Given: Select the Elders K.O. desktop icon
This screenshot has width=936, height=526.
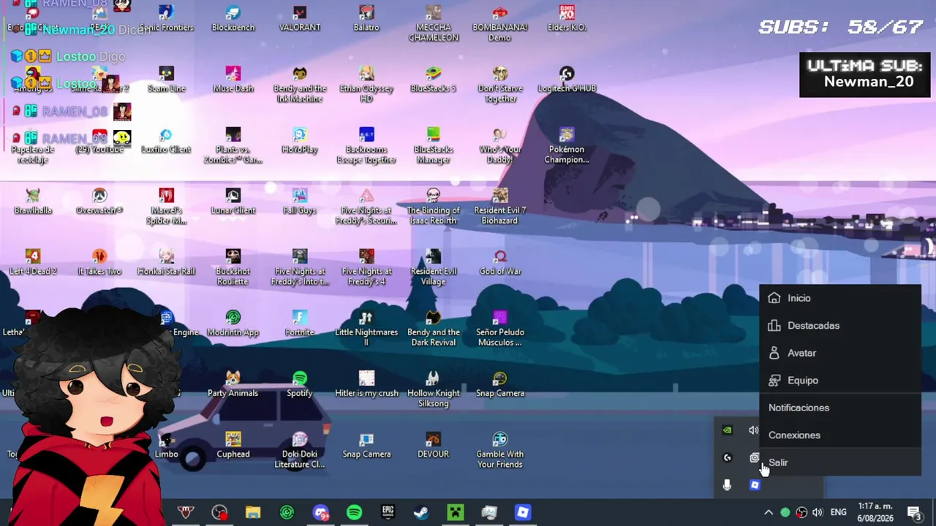Looking at the screenshot, I should [x=567, y=18].
